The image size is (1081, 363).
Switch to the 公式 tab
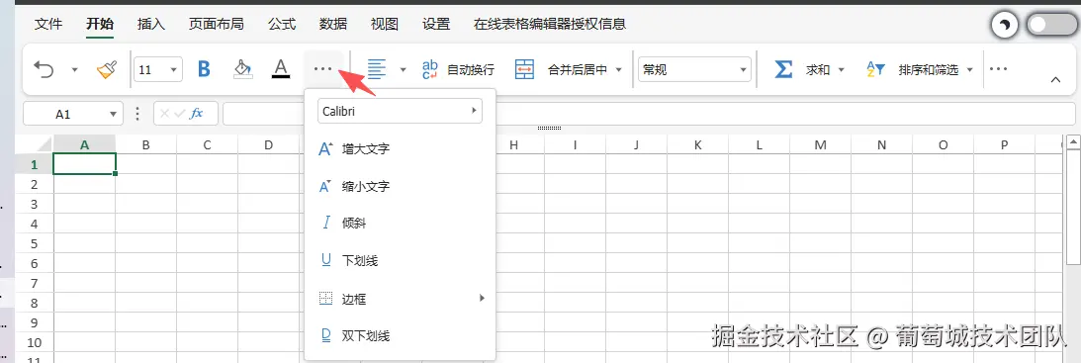(281, 24)
